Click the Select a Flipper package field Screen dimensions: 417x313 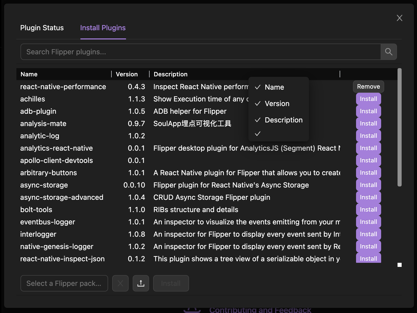click(64, 283)
